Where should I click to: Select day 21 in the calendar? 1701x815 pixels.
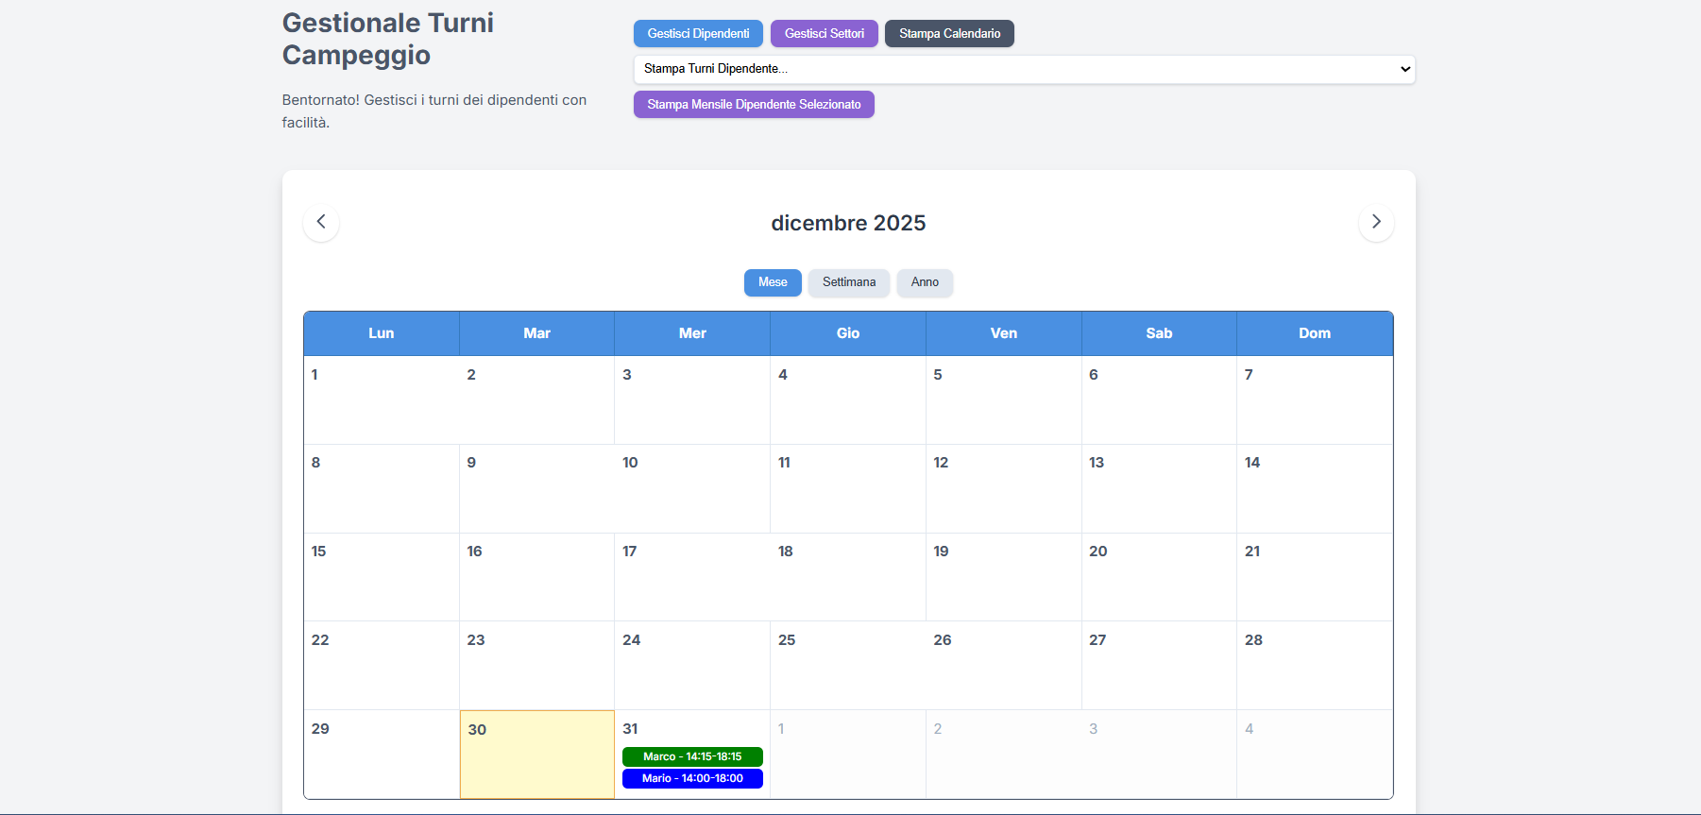(1315, 577)
